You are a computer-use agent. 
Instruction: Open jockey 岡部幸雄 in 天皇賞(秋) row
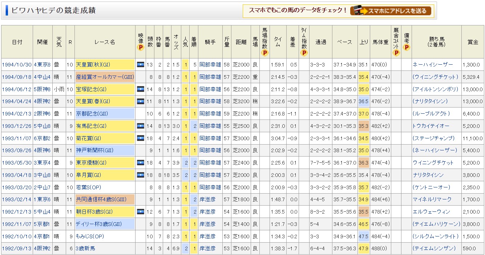click(210, 65)
